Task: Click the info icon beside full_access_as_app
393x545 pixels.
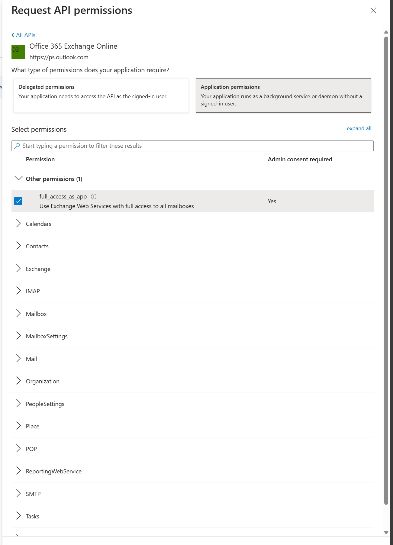Action: (x=94, y=197)
